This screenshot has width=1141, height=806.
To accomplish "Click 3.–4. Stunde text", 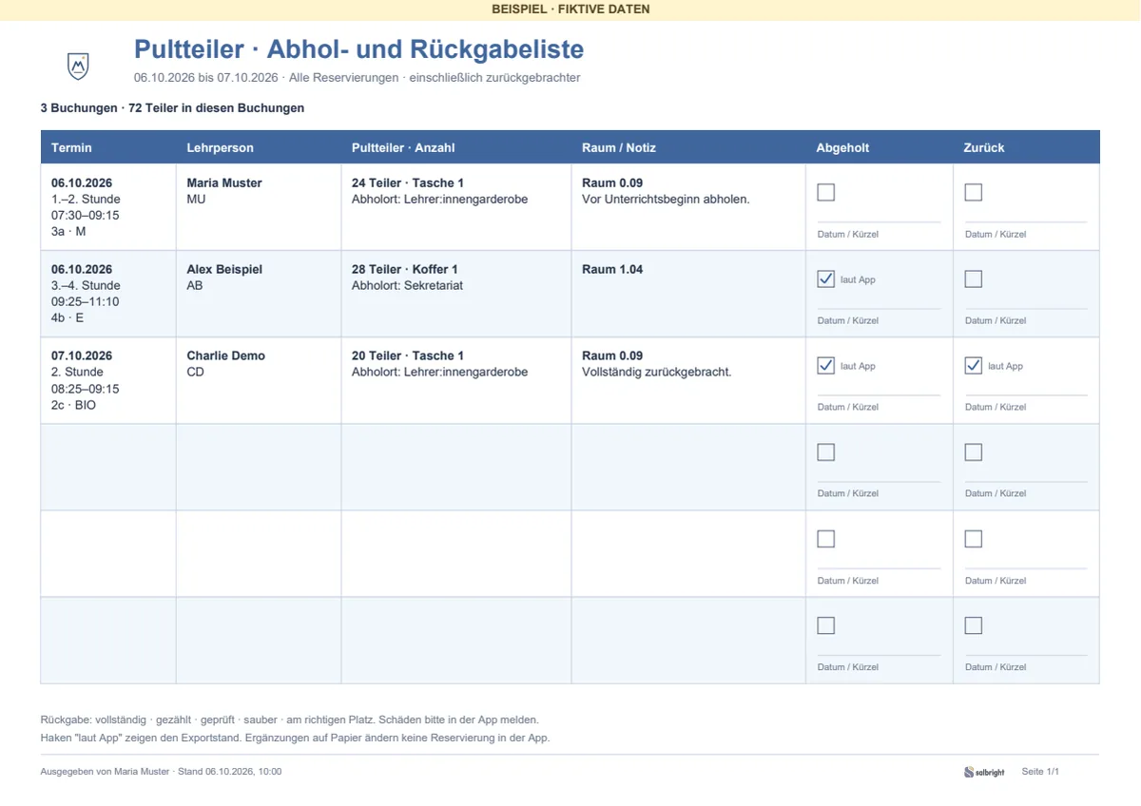I will [86, 286].
